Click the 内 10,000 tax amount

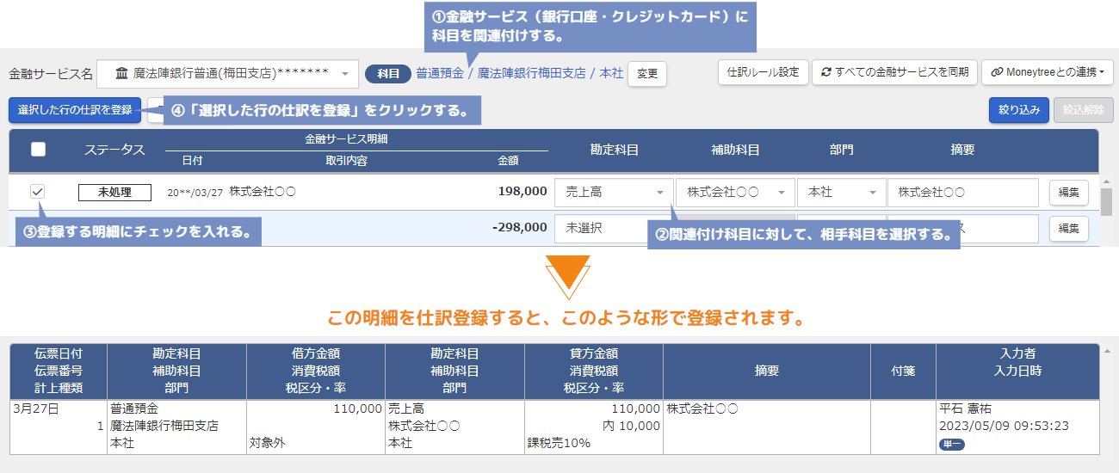coord(631,426)
